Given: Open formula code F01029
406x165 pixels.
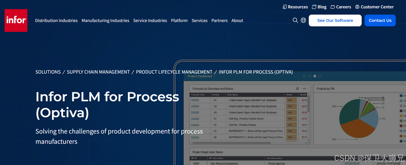Looking at the screenshot, I should (195, 119).
